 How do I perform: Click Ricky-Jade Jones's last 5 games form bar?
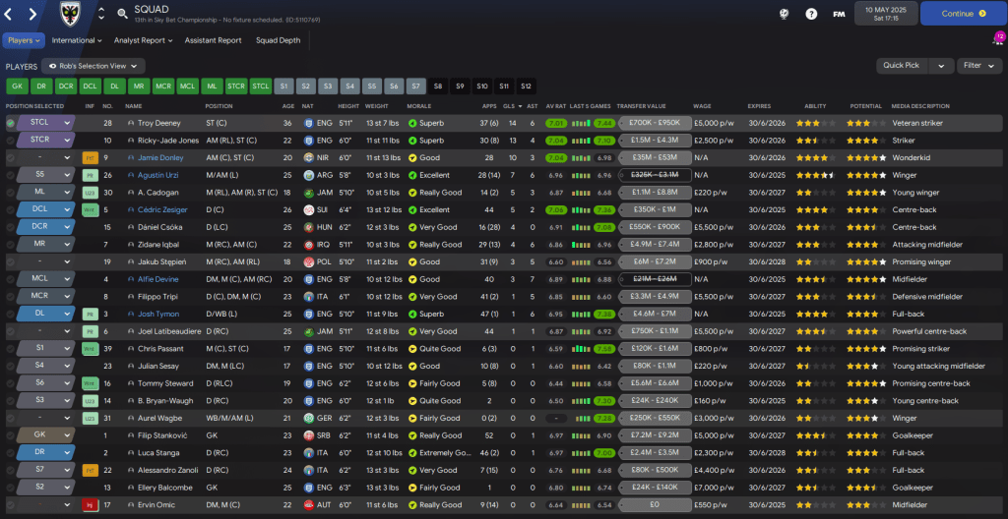point(581,141)
